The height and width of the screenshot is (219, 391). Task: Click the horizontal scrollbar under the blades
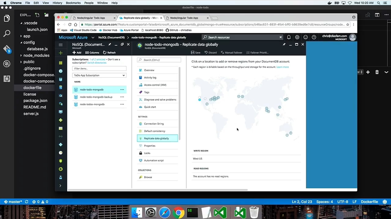[157, 190]
